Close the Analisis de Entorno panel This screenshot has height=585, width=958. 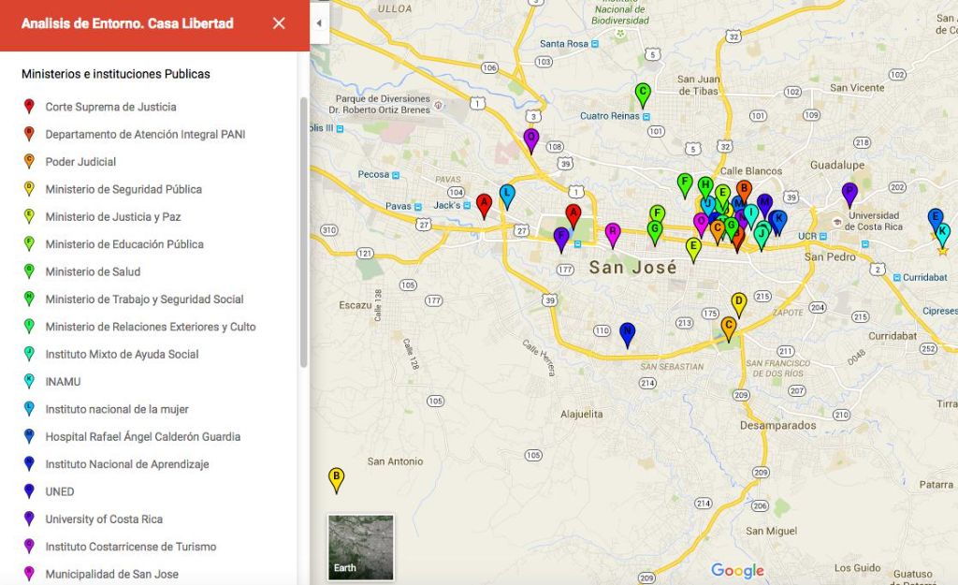point(279,23)
